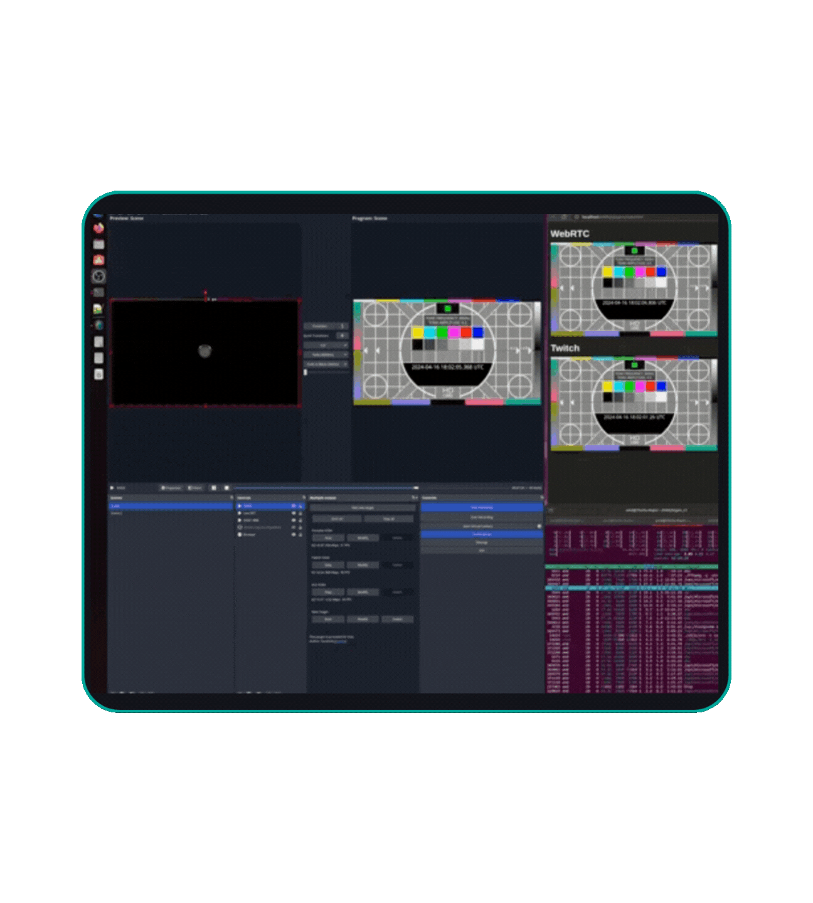Screen dimensions: 813x903
Task: Lock the Browser source
Action: click(x=300, y=534)
